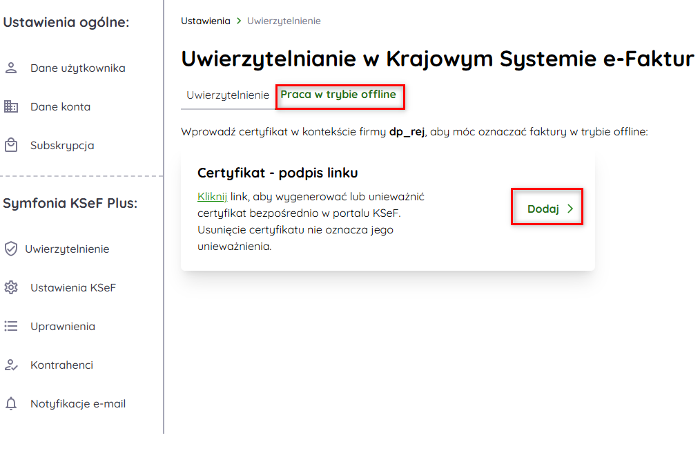This screenshot has width=700, height=451.
Task: Open the Kontrahenci sidebar label
Action: [x=61, y=365]
